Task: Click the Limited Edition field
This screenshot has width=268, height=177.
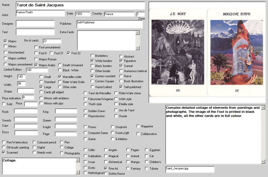Action: click(x=36, y=70)
